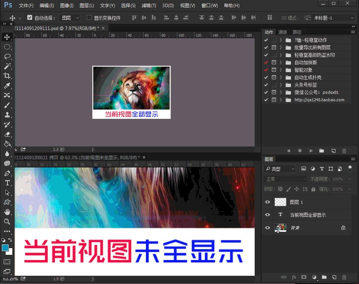
Task: Select the Move tool
Action: (x=7, y=37)
